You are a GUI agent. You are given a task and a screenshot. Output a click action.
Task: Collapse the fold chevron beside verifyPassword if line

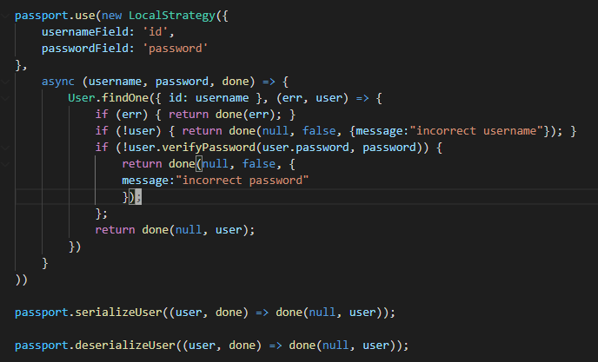click(x=5, y=148)
